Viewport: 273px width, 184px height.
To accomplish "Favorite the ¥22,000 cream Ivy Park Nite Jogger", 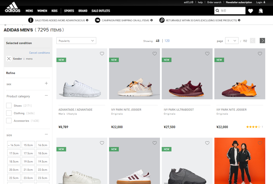I will pyautogui.click(x=155, y=54).
